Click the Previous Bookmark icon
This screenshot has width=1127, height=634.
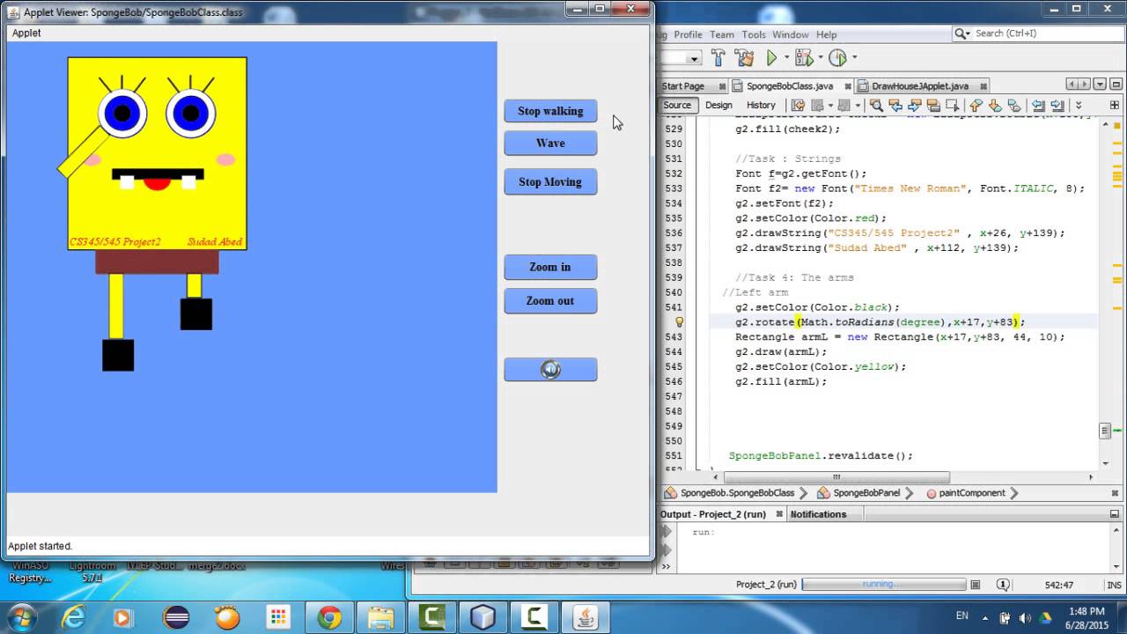click(976, 105)
